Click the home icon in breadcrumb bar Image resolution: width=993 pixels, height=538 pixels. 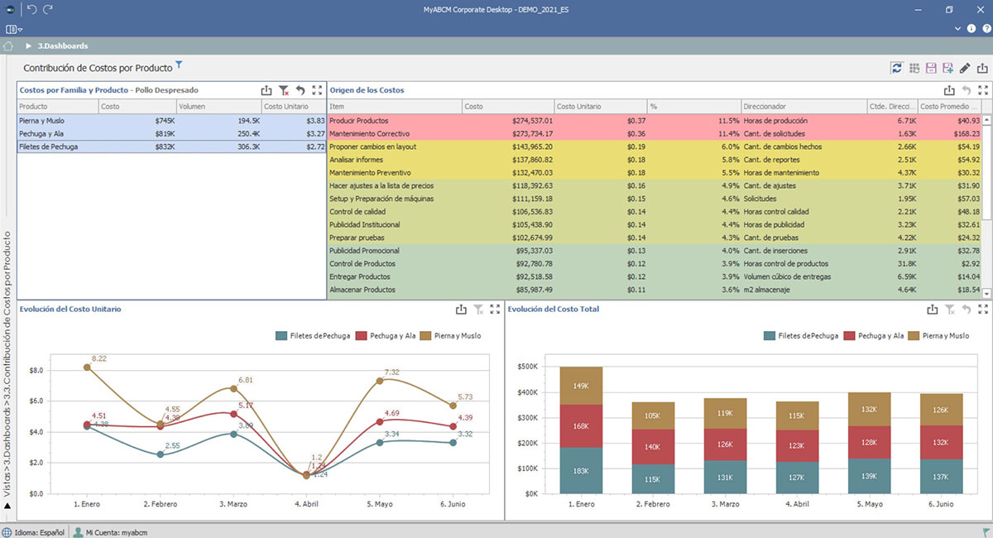[9, 46]
